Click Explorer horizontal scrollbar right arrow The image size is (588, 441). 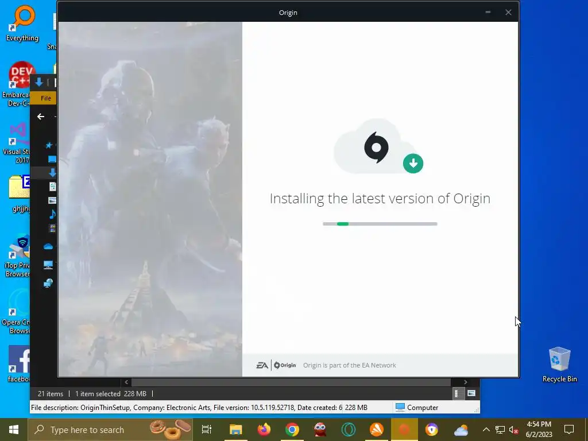click(x=465, y=382)
